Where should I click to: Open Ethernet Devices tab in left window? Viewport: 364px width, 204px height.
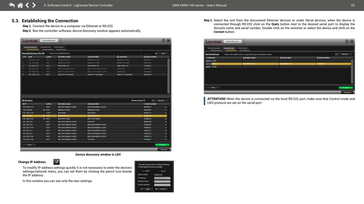30,47
